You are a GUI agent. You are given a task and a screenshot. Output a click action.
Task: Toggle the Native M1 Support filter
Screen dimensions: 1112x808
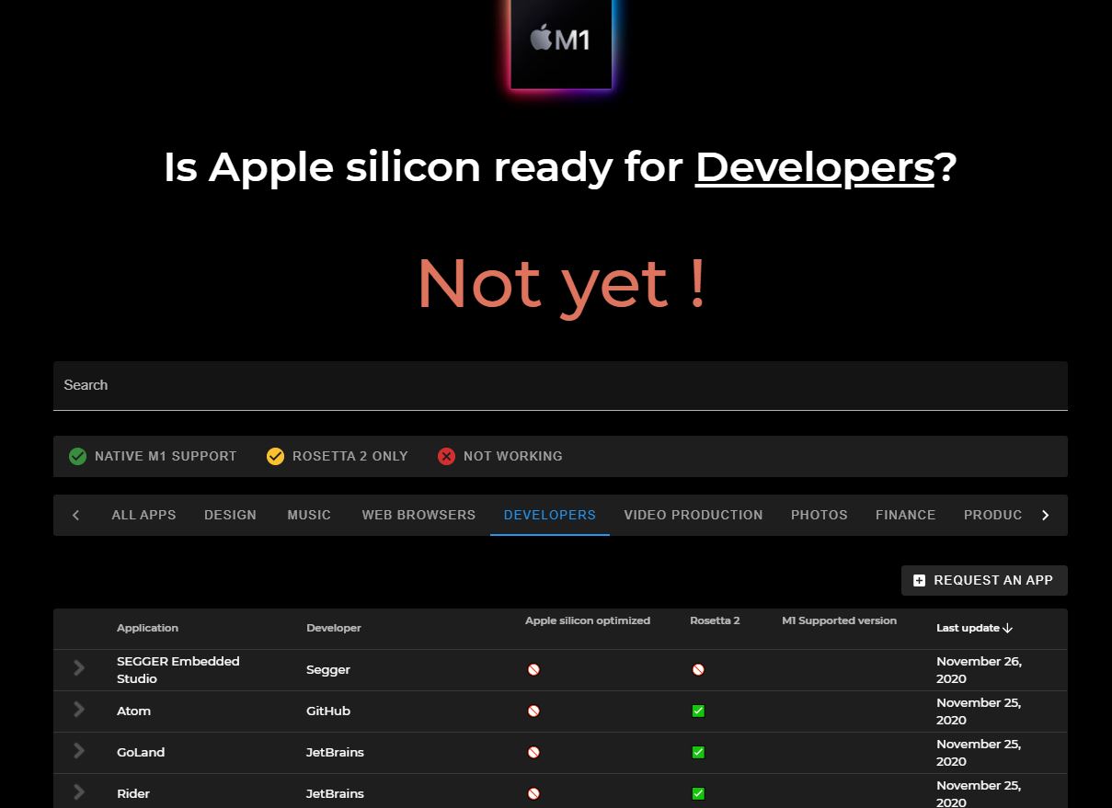(x=153, y=456)
